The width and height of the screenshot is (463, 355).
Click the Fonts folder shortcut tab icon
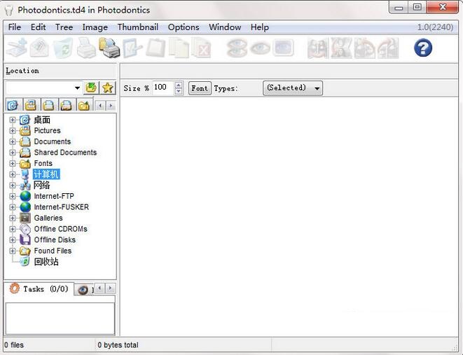click(84, 105)
